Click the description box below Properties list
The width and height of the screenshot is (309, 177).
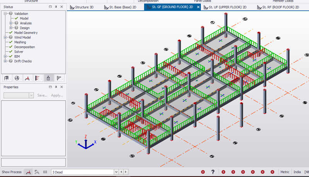[x=33, y=162]
